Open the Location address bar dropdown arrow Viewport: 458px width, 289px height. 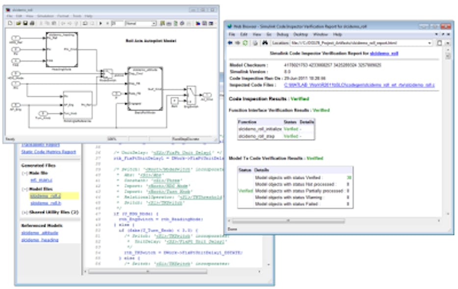[430, 43]
